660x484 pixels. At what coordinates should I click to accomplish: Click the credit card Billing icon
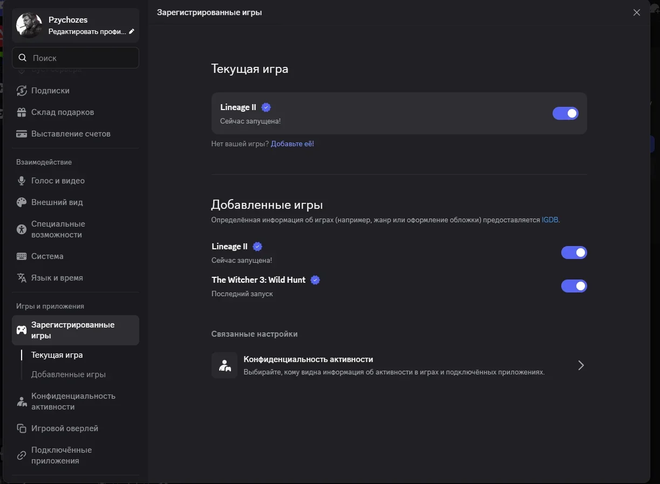click(22, 134)
